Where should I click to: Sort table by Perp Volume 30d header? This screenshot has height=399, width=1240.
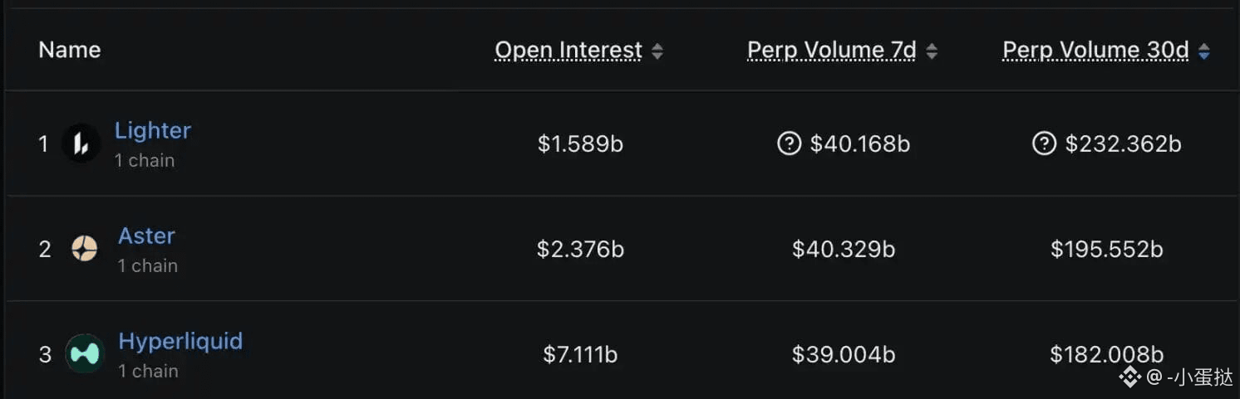click(x=1095, y=51)
